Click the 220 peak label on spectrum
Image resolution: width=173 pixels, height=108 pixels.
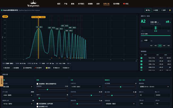52,28
